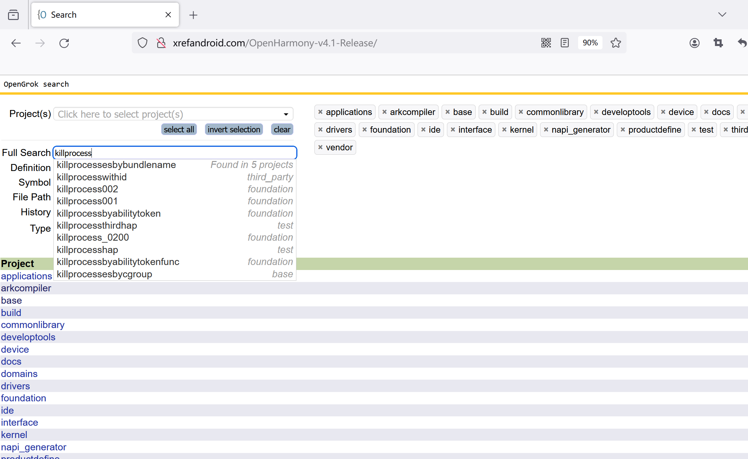The height and width of the screenshot is (459, 748).
Task: Click the undo arrow toolbar icon
Action: [742, 43]
